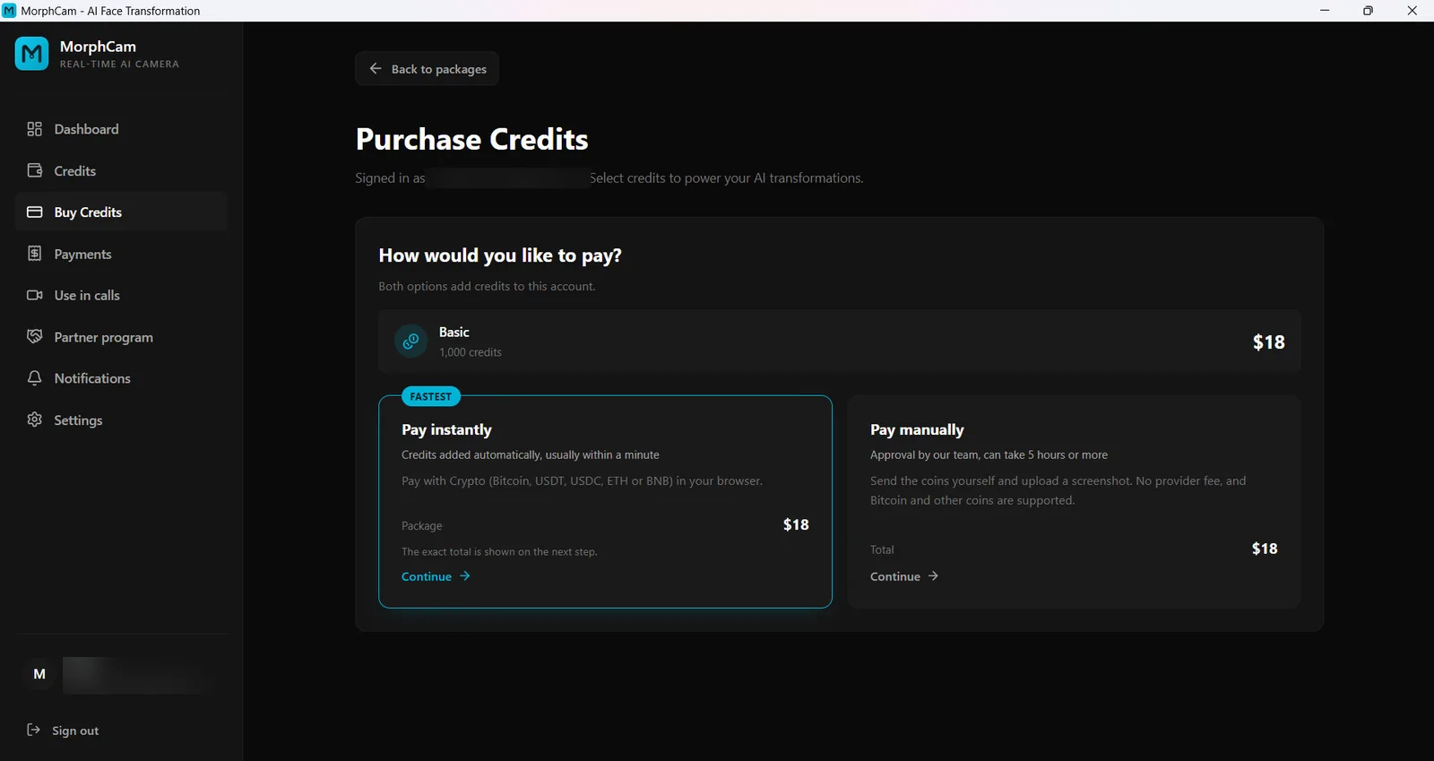Go back to packages
1434x761 pixels.
pos(427,69)
